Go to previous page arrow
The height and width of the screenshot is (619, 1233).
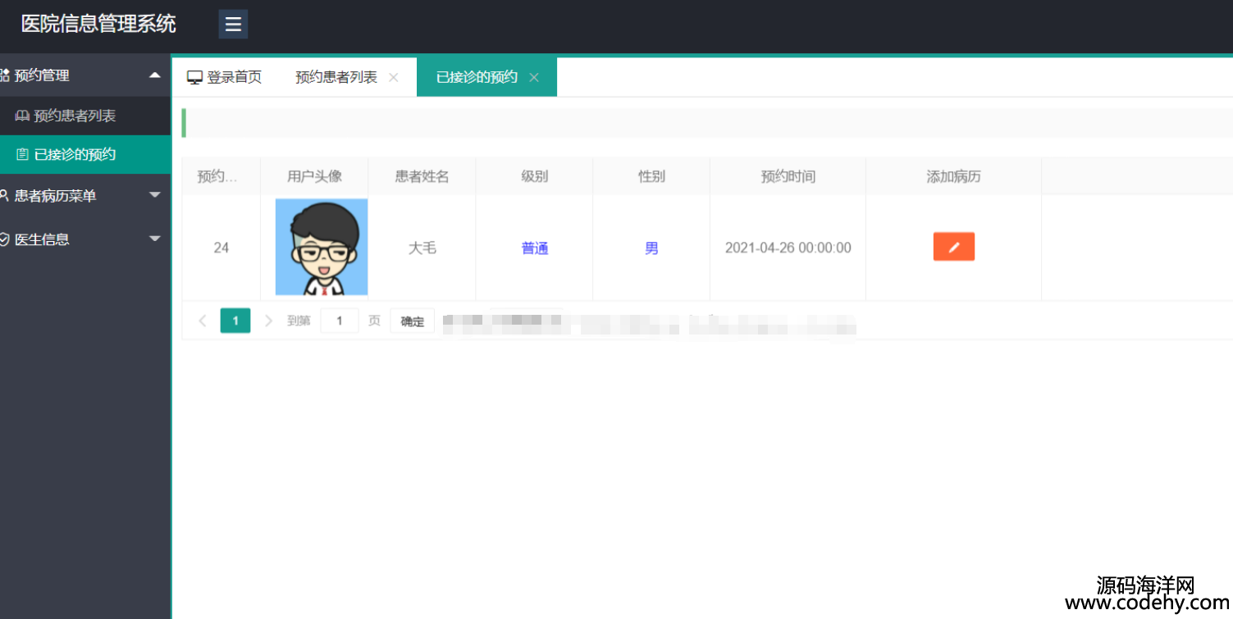[x=203, y=321]
